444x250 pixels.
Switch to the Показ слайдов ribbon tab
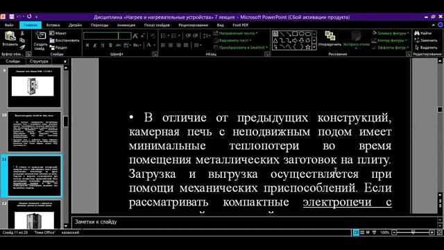click(157, 25)
